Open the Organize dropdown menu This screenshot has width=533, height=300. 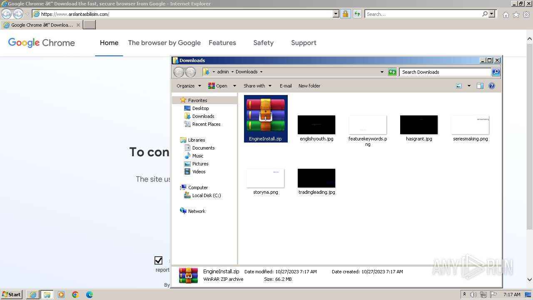tap(189, 86)
